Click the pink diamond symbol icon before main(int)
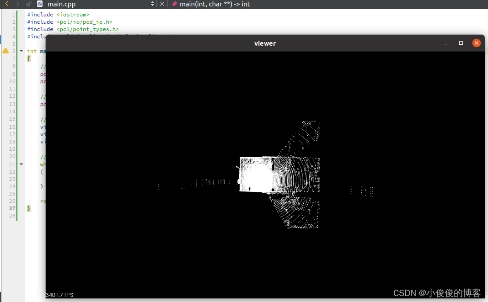 174,4
